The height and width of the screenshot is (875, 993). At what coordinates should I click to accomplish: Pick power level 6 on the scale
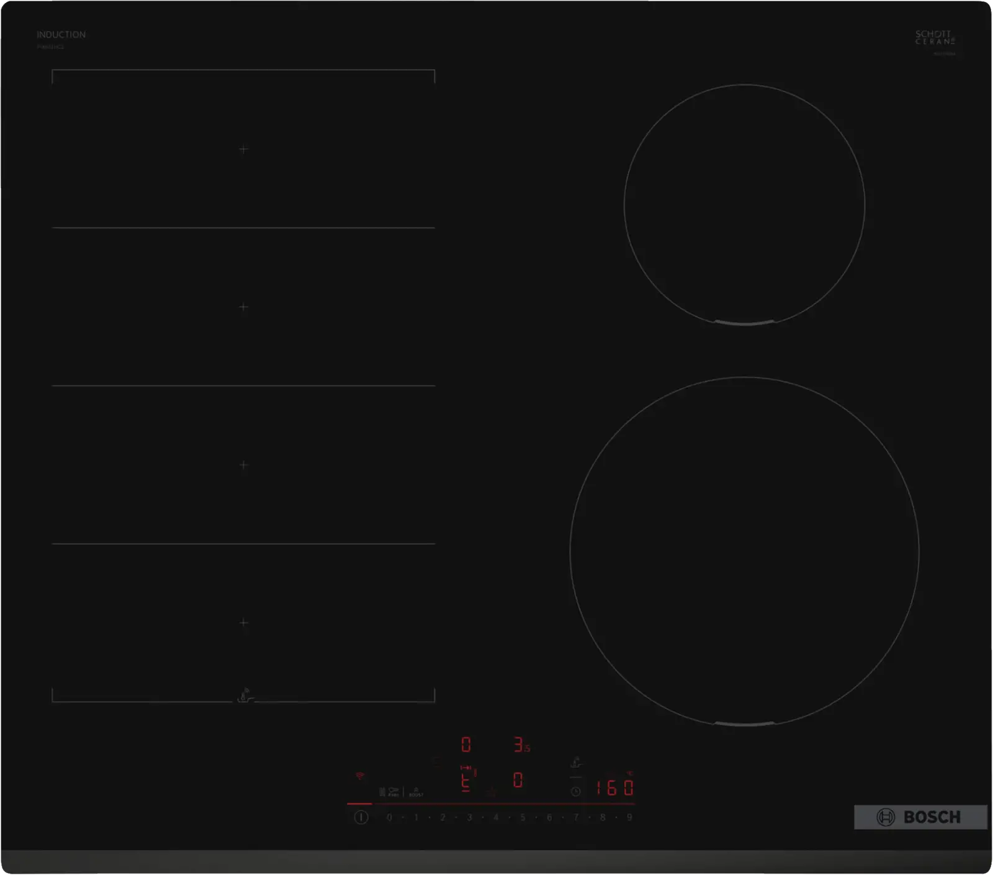tap(549, 817)
